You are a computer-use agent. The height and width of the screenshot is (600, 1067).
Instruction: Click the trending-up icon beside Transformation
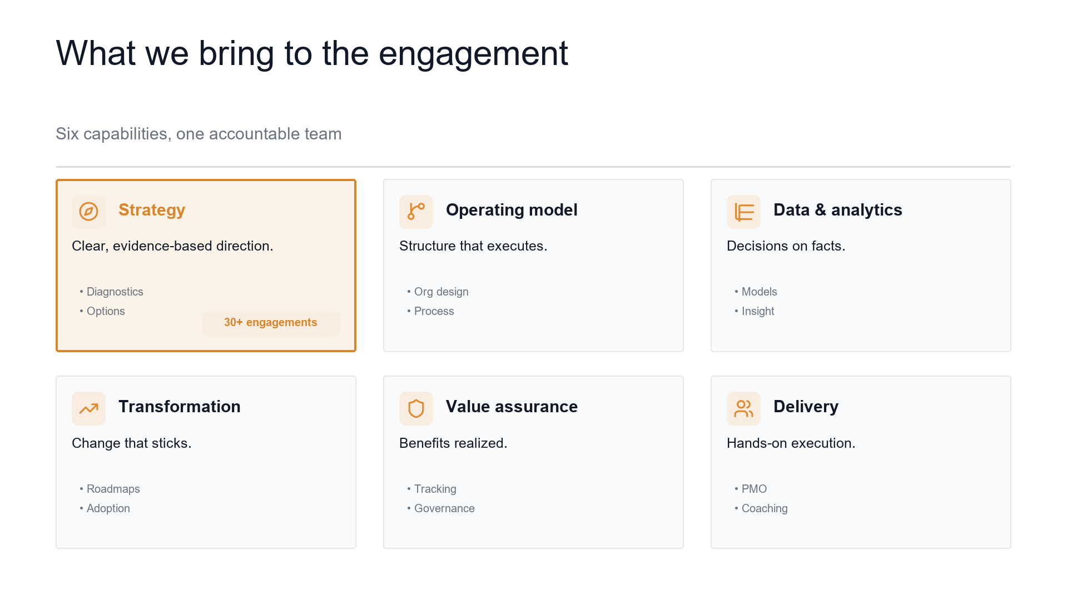point(88,409)
